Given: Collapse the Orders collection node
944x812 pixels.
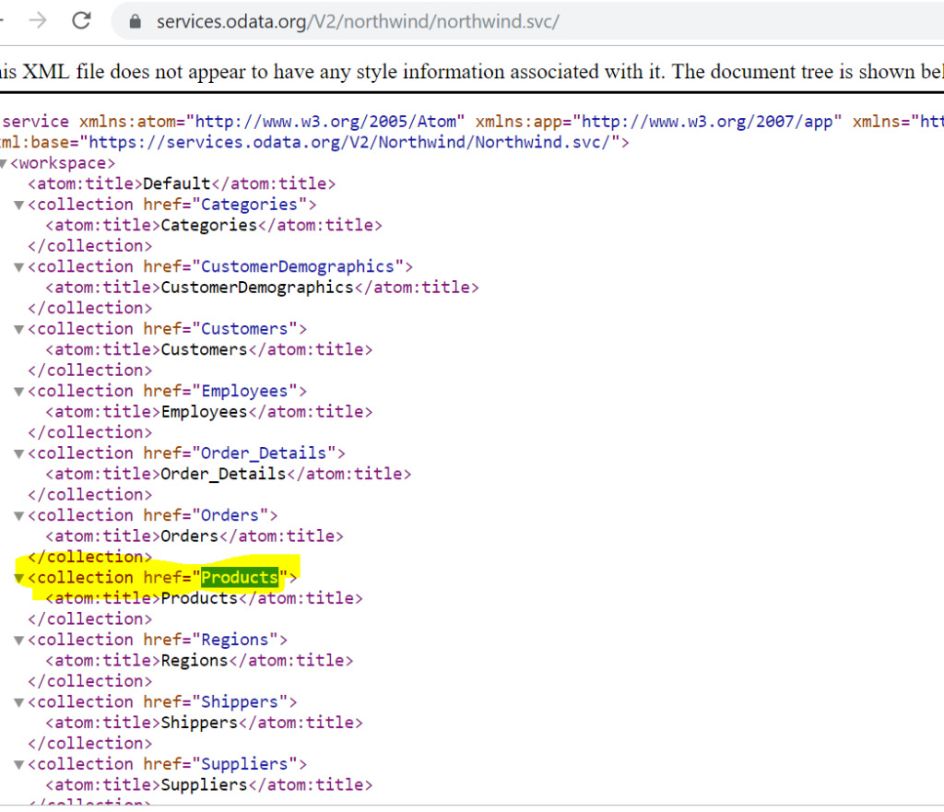Looking at the screenshot, I should click(19, 516).
